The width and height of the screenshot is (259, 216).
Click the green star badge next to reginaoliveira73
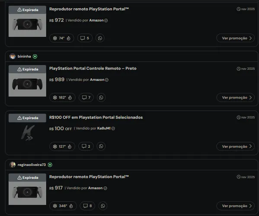click(x=50, y=165)
